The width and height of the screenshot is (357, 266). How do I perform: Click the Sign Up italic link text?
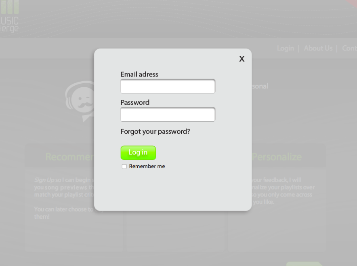44,180
